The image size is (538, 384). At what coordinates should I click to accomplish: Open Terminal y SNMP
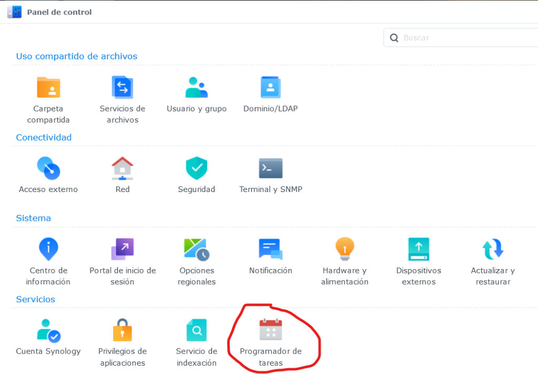point(271,168)
